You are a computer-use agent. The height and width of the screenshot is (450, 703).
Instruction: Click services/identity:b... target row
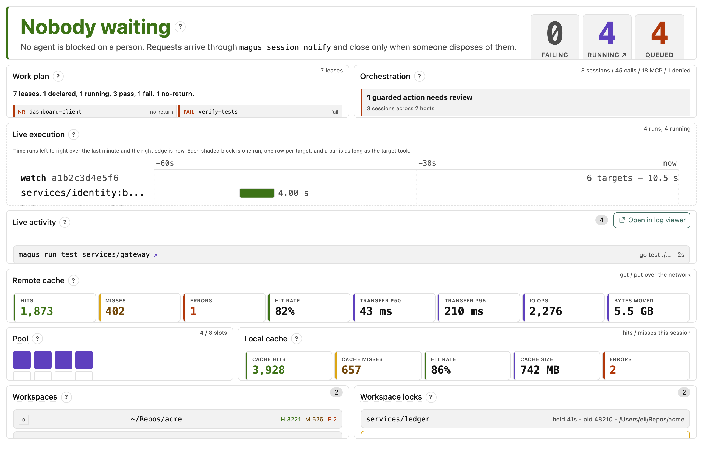(82, 193)
